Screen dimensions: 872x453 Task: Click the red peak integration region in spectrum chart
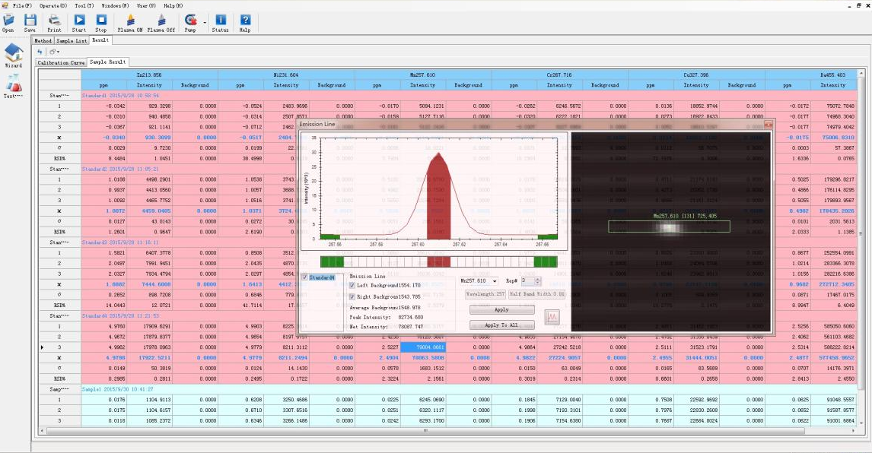[x=439, y=200]
